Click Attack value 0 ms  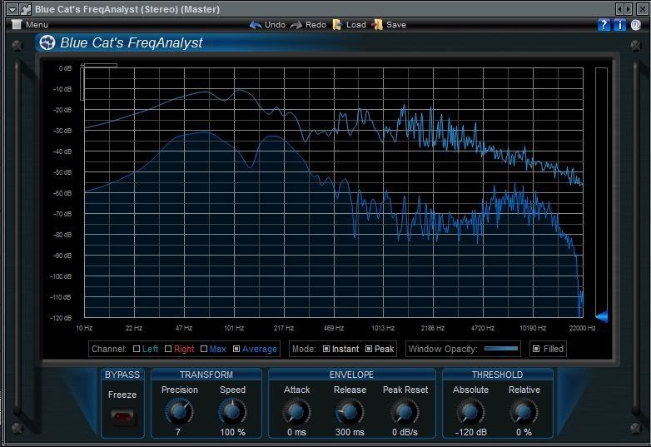pos(296,432)
